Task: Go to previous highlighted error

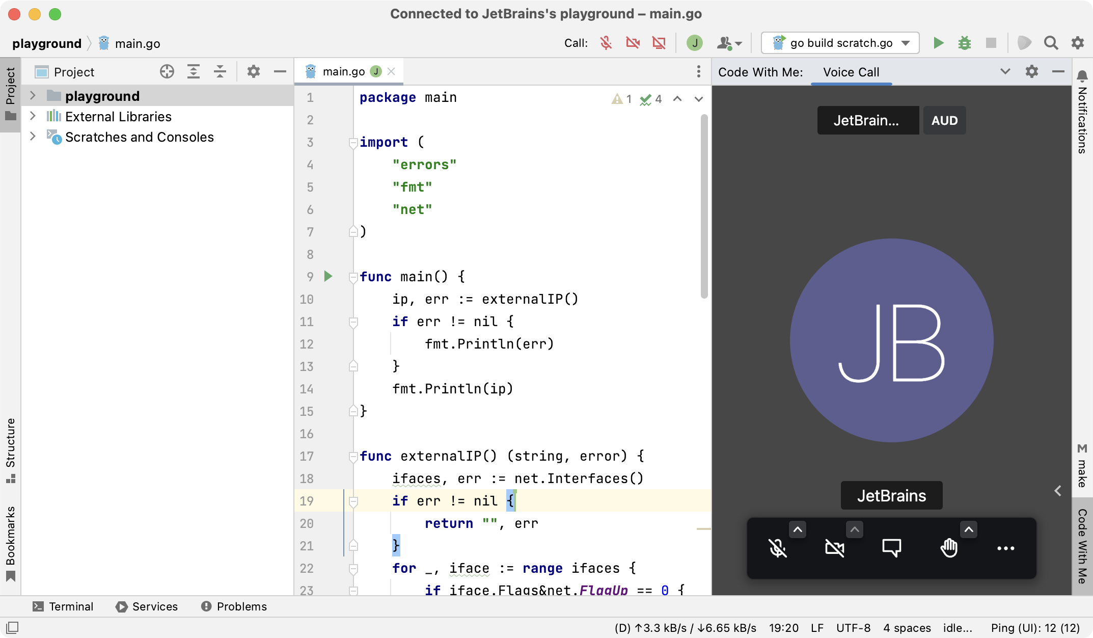Action: pyautogui.click(x=677, y=99)
